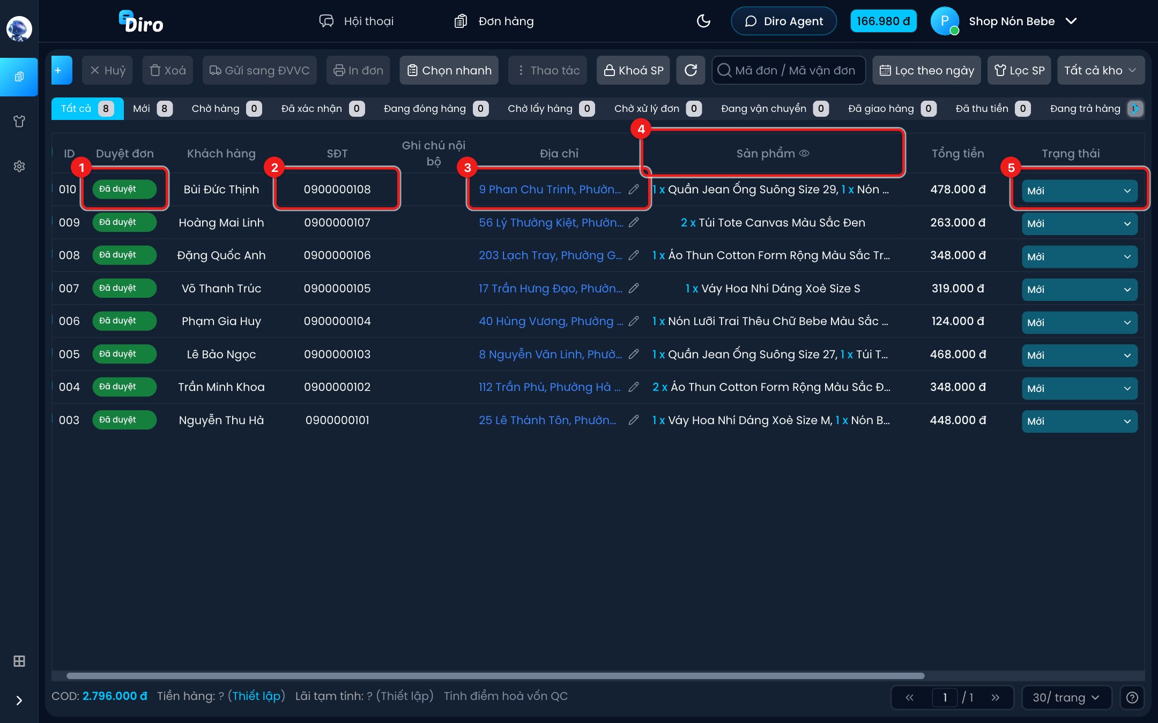Image resolution: width=1158 pixels, height=723 pixels.
Task: Click the page number input box
Action: (945, 697)
